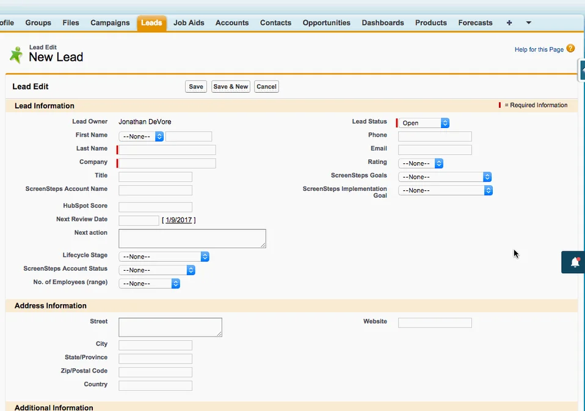585x411 pixels.
Task: Open the ScreenSteps Account Status dropdown
Action: coord(157,270)
